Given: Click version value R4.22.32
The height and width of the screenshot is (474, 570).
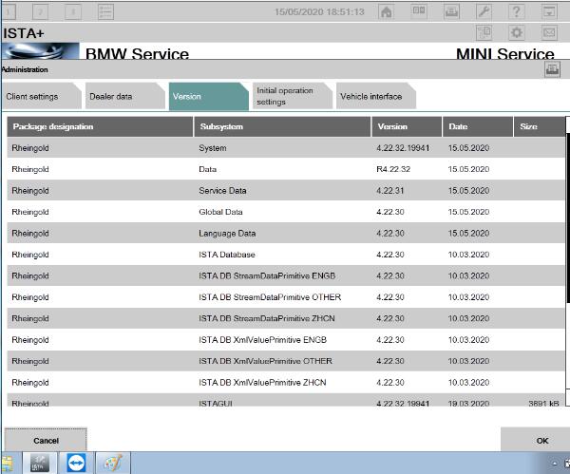Looking at the screenshot, I should [393, 169].
